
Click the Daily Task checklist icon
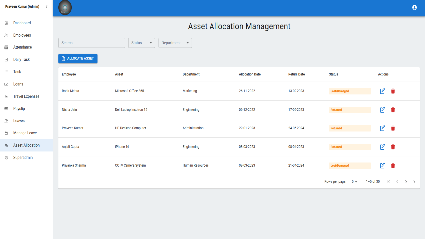6,60
